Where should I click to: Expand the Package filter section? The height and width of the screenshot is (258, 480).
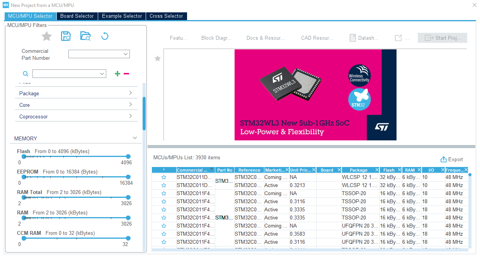tap(76, 93)
